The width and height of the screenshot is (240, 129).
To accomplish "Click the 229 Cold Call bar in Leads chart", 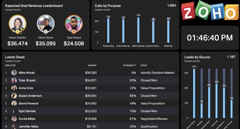I will click(x=217, y=101).
